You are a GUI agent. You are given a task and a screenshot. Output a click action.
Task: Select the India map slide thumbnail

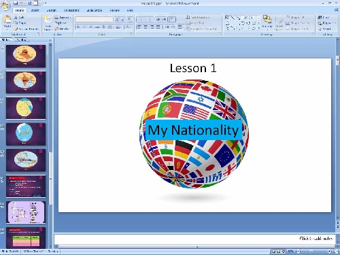(x=26, y=82)
